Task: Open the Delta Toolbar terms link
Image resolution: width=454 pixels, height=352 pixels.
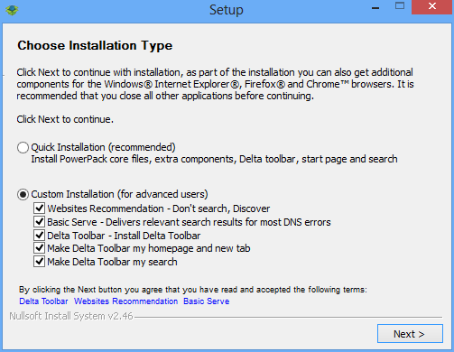Action: click(43, 301)
